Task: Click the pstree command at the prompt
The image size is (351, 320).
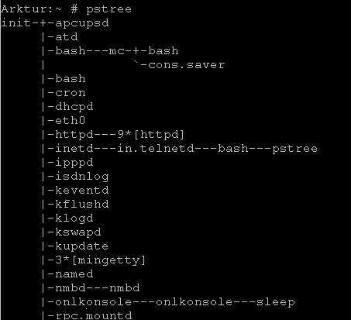Action: coord(109,9)
